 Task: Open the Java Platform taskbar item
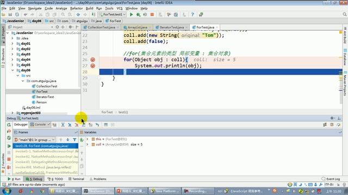(165, 191)
